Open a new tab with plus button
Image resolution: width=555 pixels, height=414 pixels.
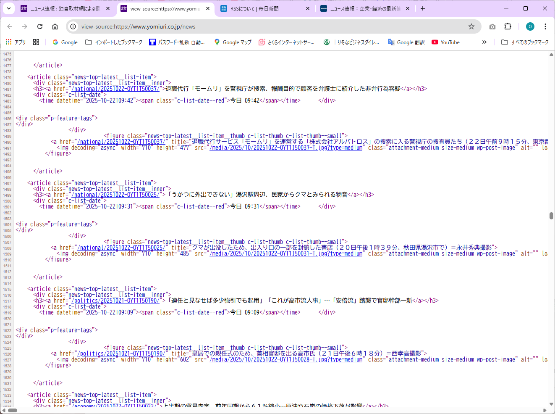click(x=423, y=8)
